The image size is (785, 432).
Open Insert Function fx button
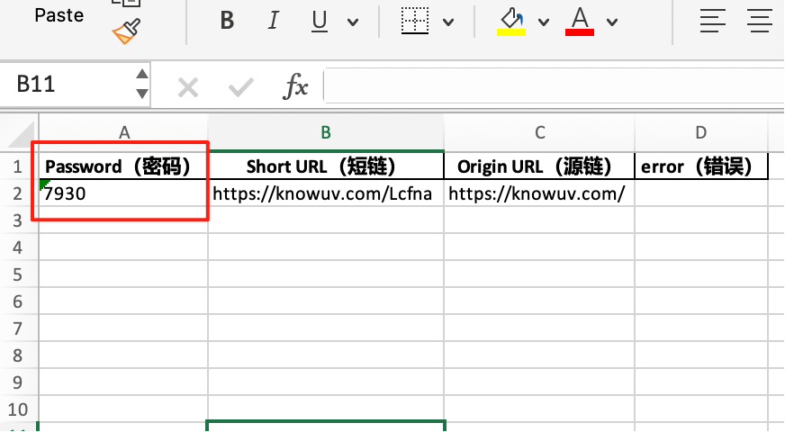tap(295, 86)
